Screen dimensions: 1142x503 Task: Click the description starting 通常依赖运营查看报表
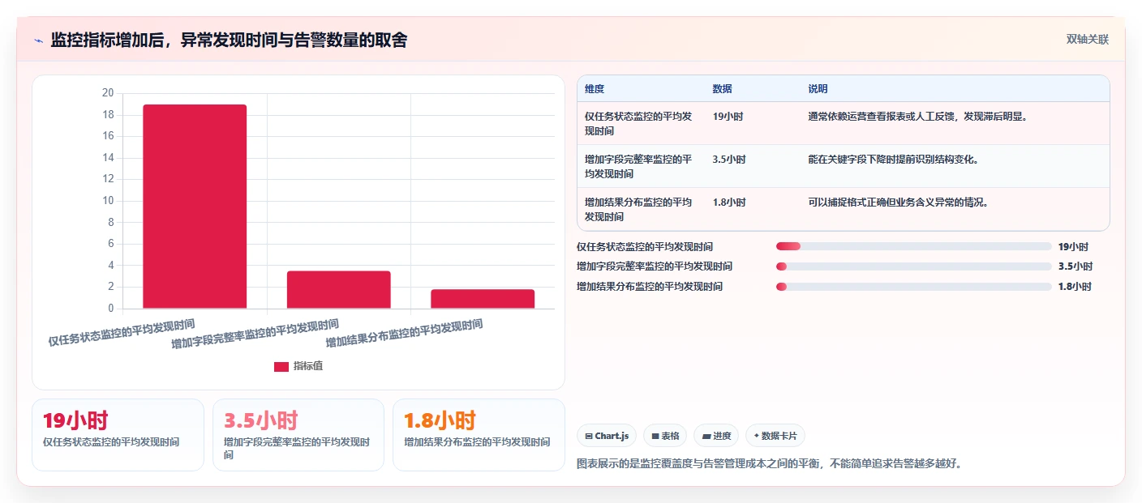coord(917,117)
